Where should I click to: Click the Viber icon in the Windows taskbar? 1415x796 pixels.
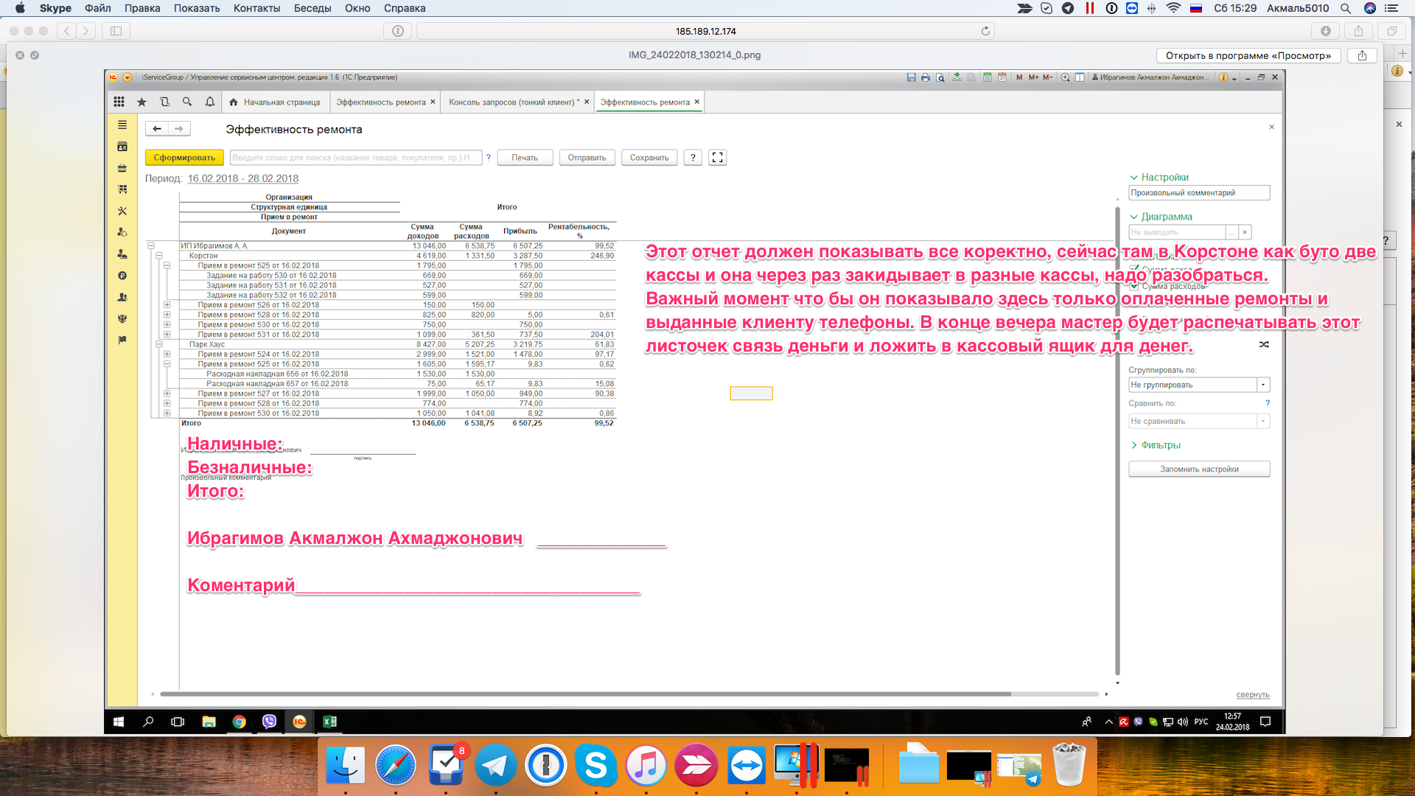269,722
